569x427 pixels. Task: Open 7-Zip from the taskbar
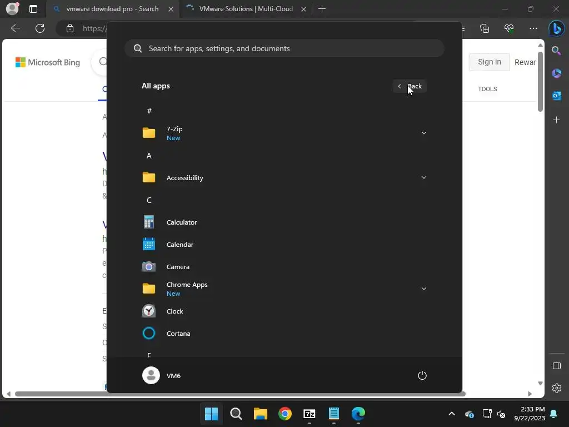[309, 414]
